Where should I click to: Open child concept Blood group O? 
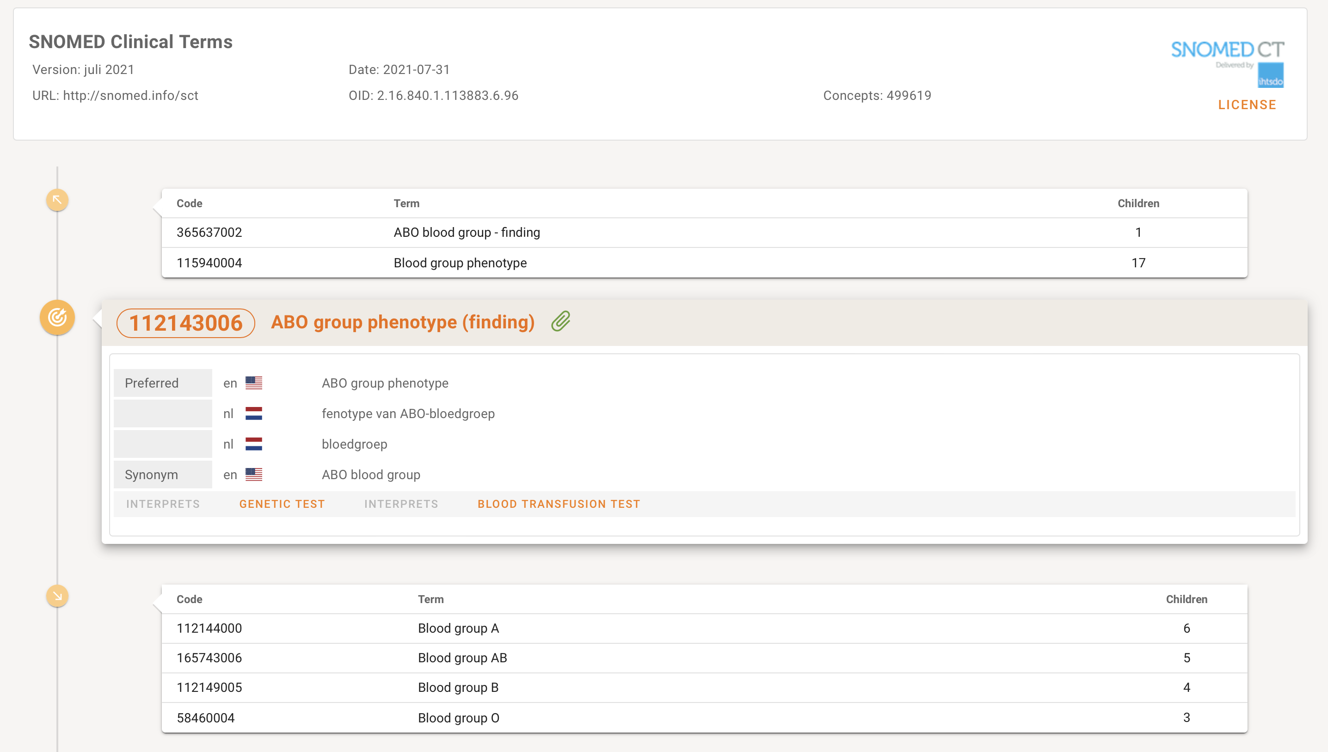tap(458, 717)
